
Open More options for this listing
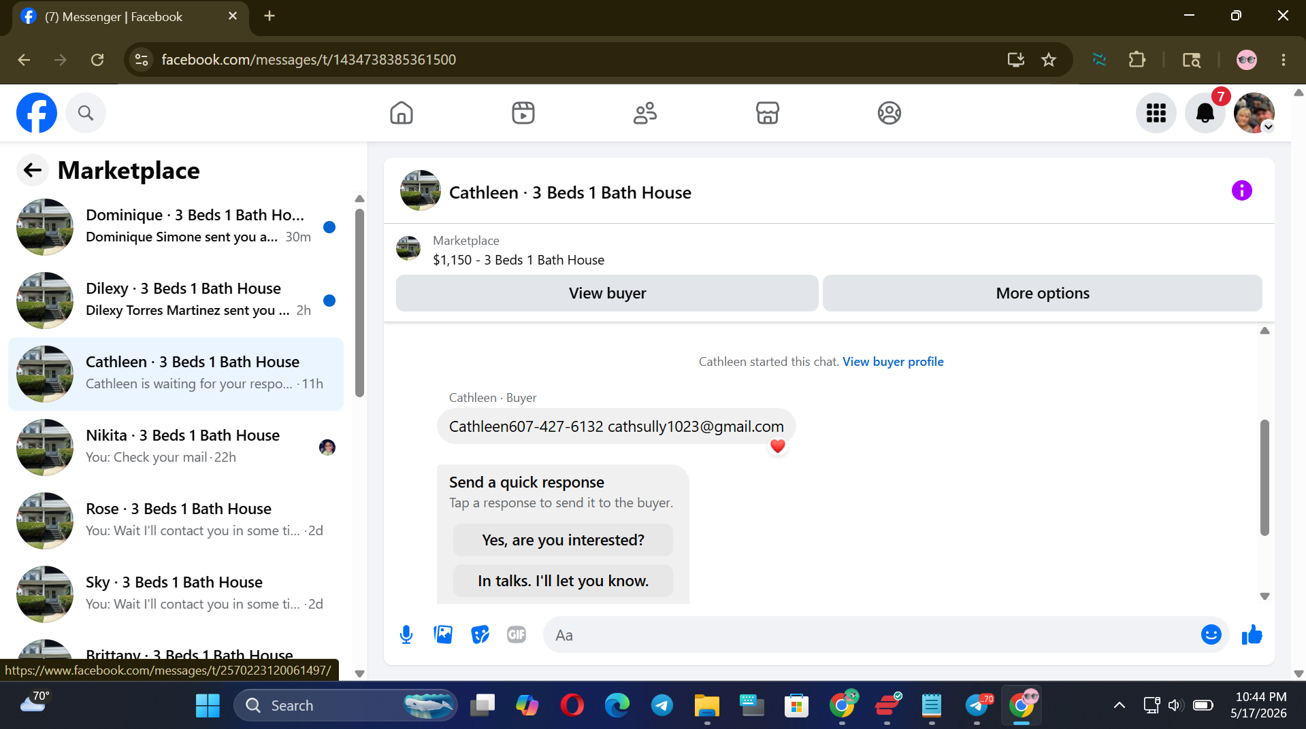tap(1043, 293)
